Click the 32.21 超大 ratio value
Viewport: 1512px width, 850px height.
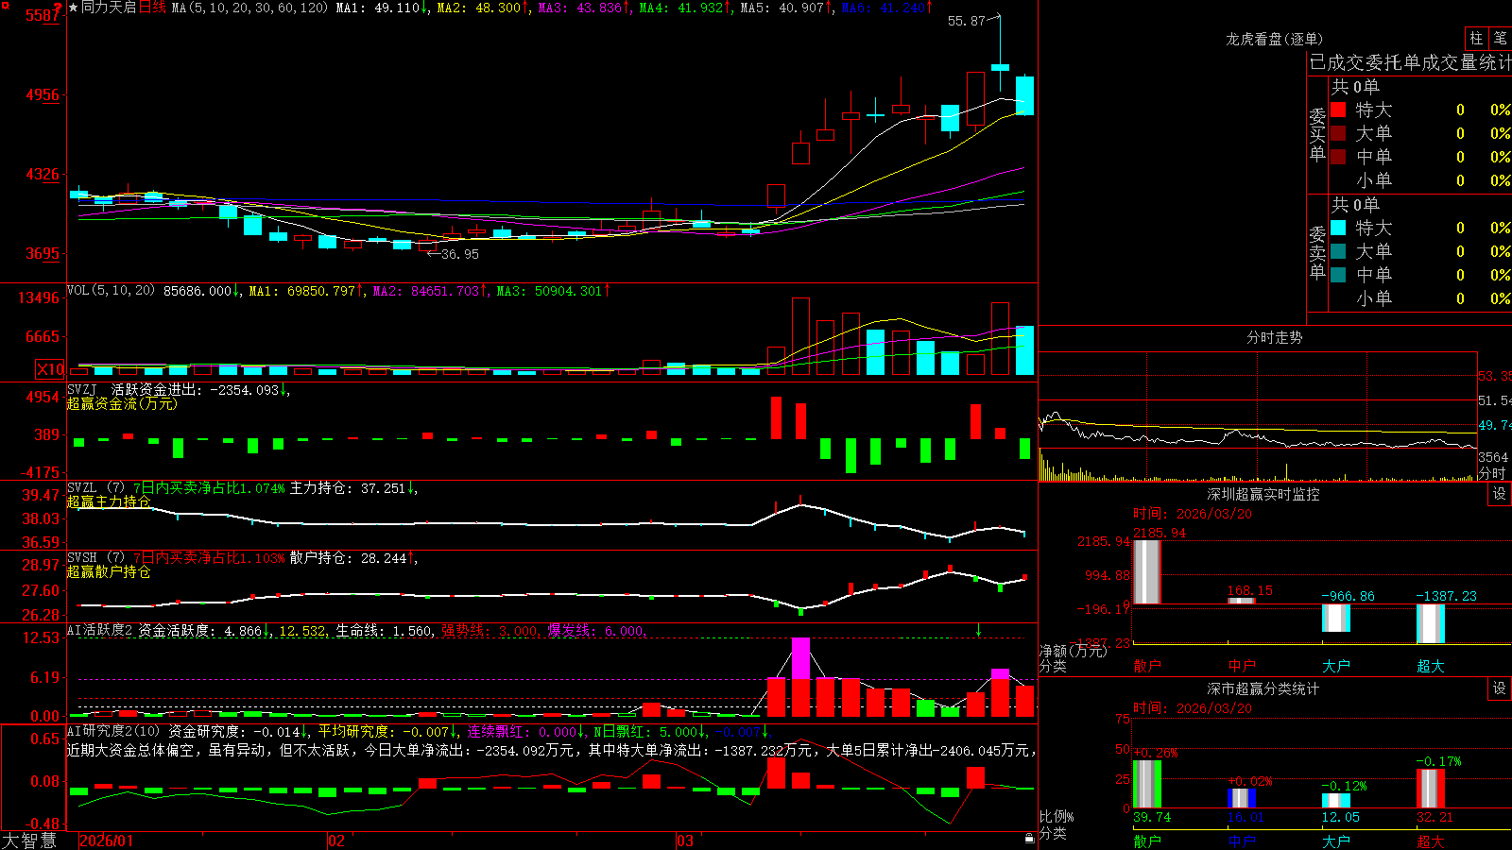pyautogui.click(x=1435, y=817)
